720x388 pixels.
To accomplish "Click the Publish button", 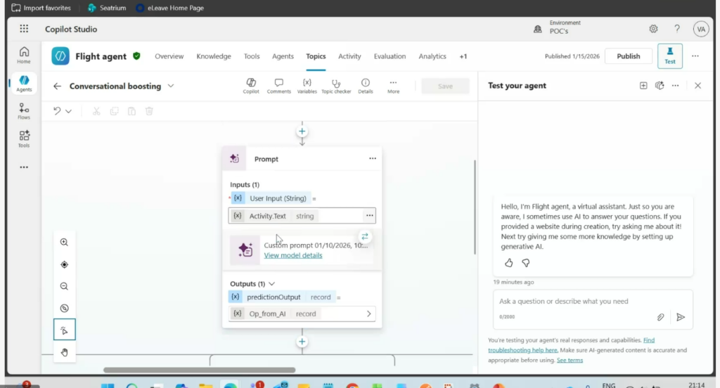I will [628, 56].
